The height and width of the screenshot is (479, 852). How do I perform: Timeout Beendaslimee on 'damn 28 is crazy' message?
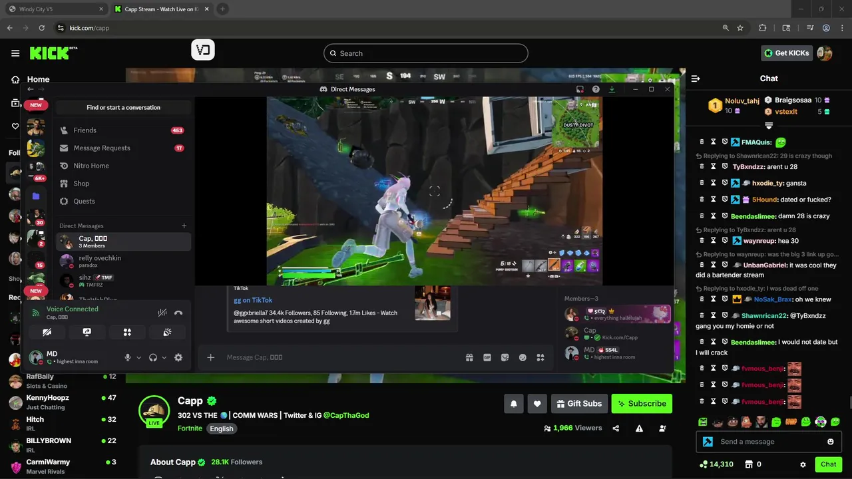[x=713, y=216]
